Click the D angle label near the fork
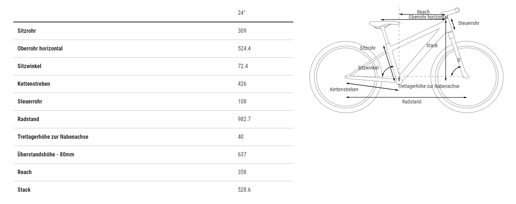516x204 pixels. click(459, 60)
